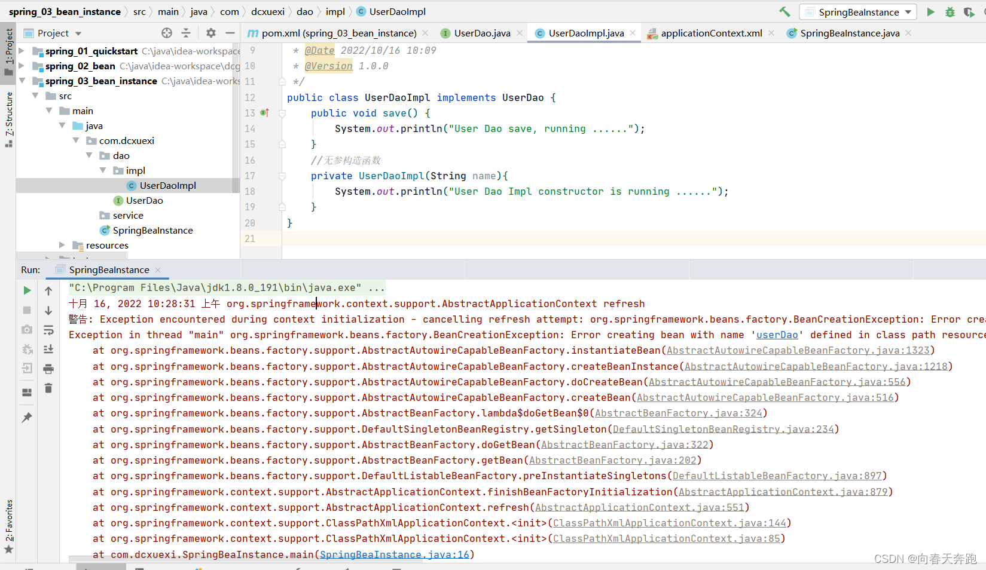Open the Favorites tool window side tab

(x=8, y=527)
